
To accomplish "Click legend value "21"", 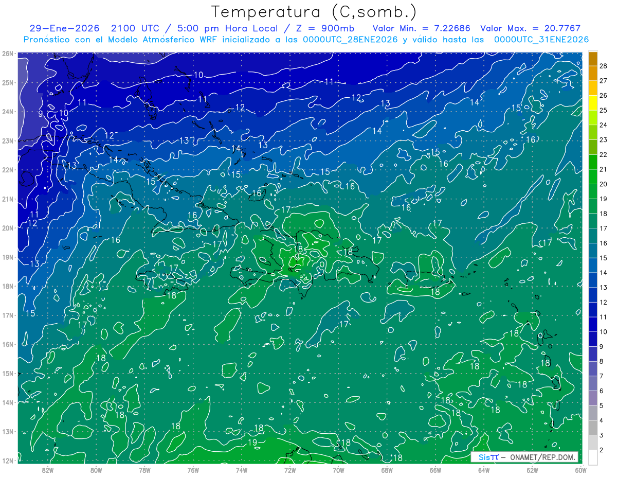I will click(x=603, y=169).
